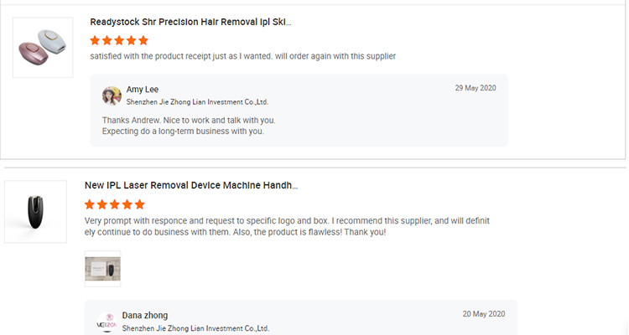
Task: Click fifth star of Readystock review rating
Action: [x=143, y=40]
